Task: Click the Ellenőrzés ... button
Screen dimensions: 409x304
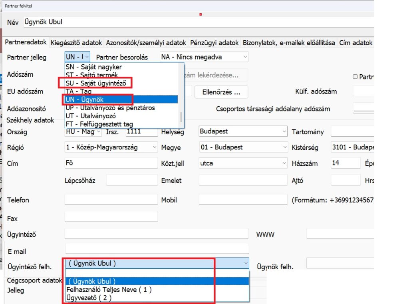Action: [221, 92]
